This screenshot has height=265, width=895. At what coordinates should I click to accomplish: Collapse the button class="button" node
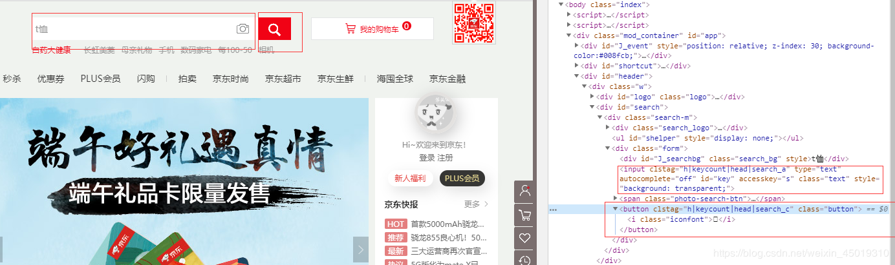pos(616,209)
